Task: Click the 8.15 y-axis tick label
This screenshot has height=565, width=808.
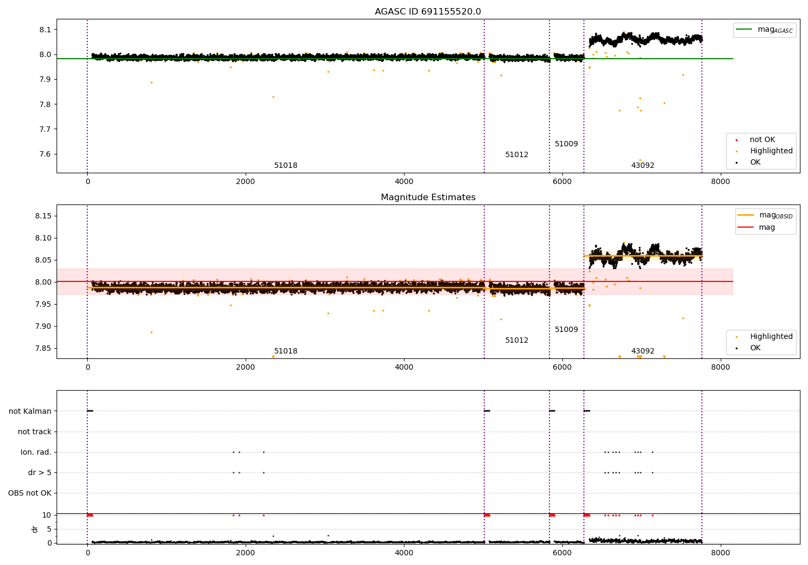Action: [43, 216]
